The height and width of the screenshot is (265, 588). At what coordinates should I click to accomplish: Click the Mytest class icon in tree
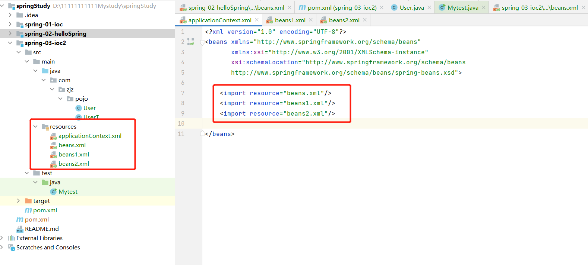[54, 192]
